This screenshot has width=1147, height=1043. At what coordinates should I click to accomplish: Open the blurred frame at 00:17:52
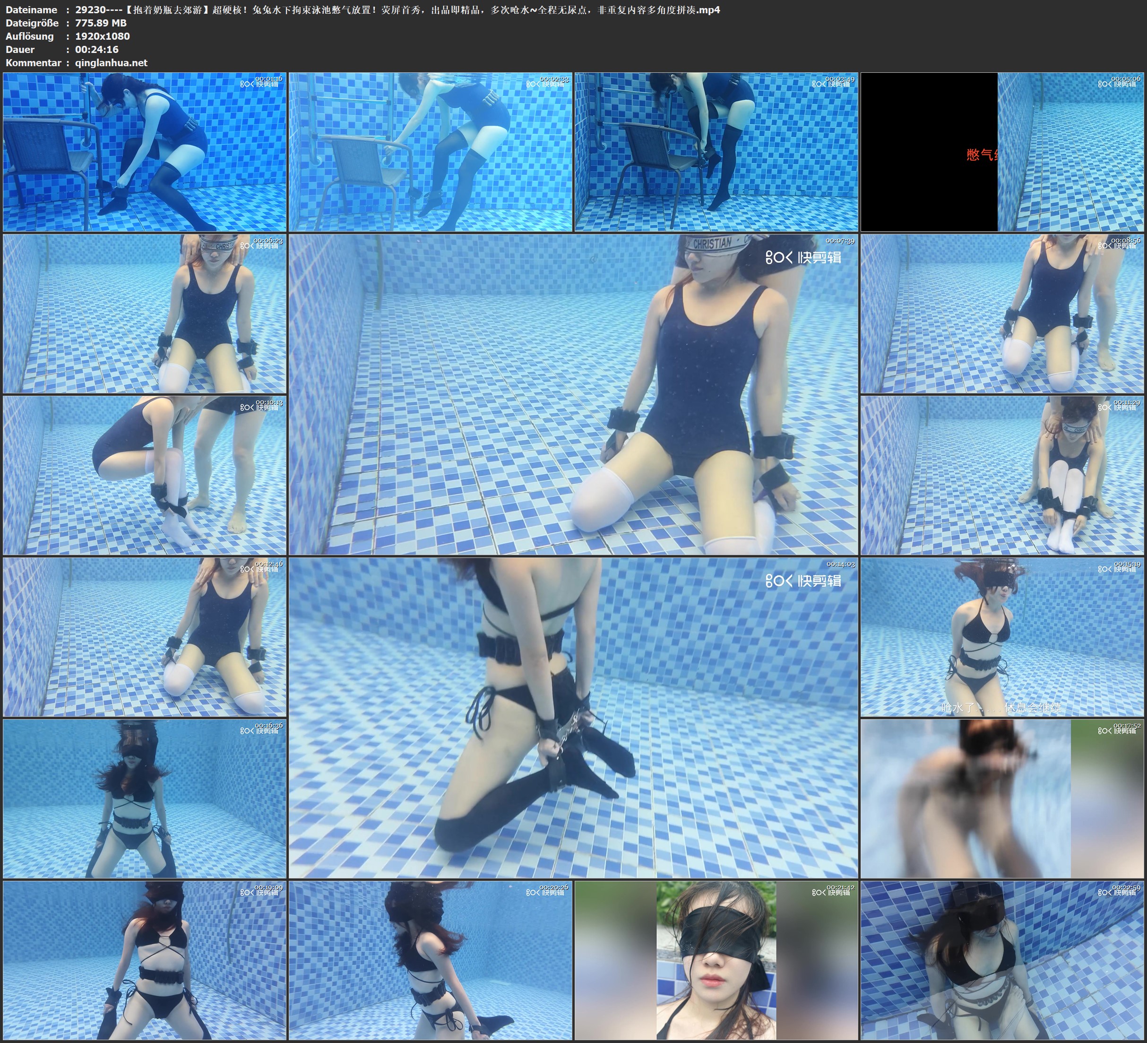click(1002, 799)
